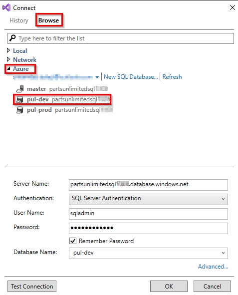Click the Test Connection button
The height and width of the screenshot is (295, 238).
[x=32, y=287]
